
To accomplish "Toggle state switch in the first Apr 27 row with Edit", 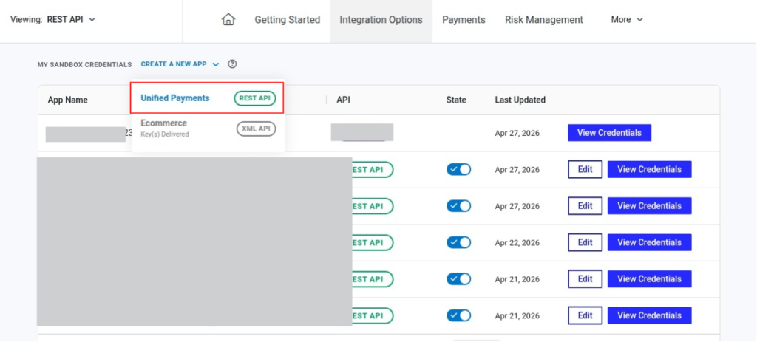I will click(x=458, y=169).
